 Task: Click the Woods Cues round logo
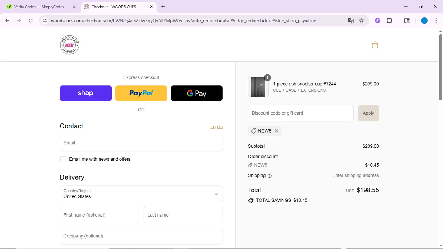tap(69, 45)
